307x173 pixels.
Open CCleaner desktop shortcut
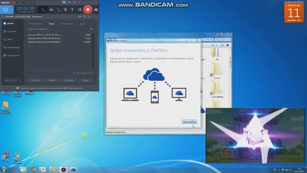[5, 156]
